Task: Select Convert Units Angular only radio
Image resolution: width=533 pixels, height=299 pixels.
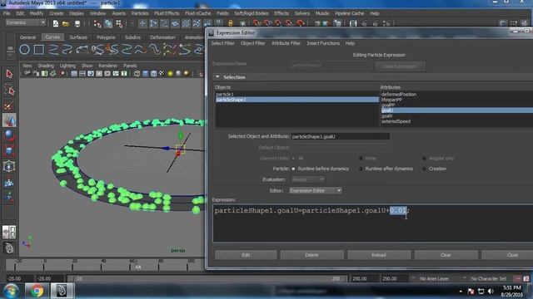Action: (x=424, y=159)
